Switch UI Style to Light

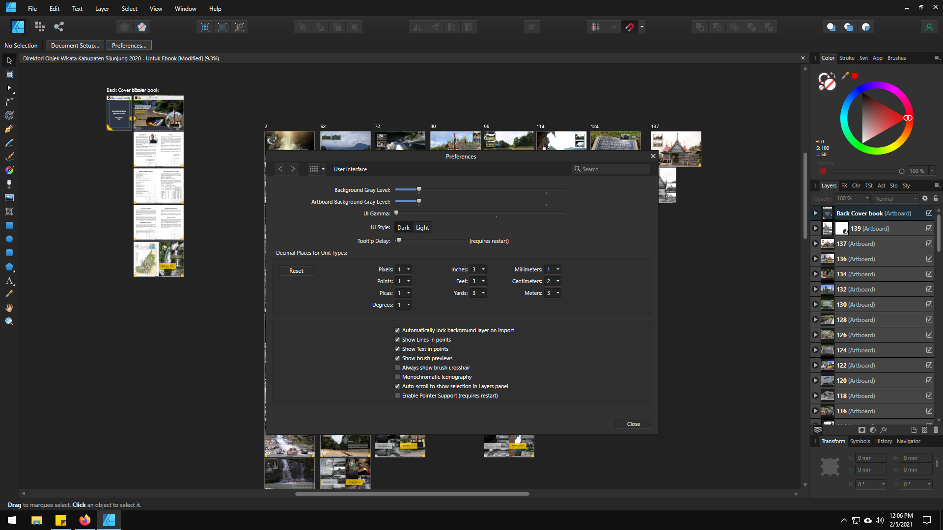pyautogui.click(x=422, y=228)
